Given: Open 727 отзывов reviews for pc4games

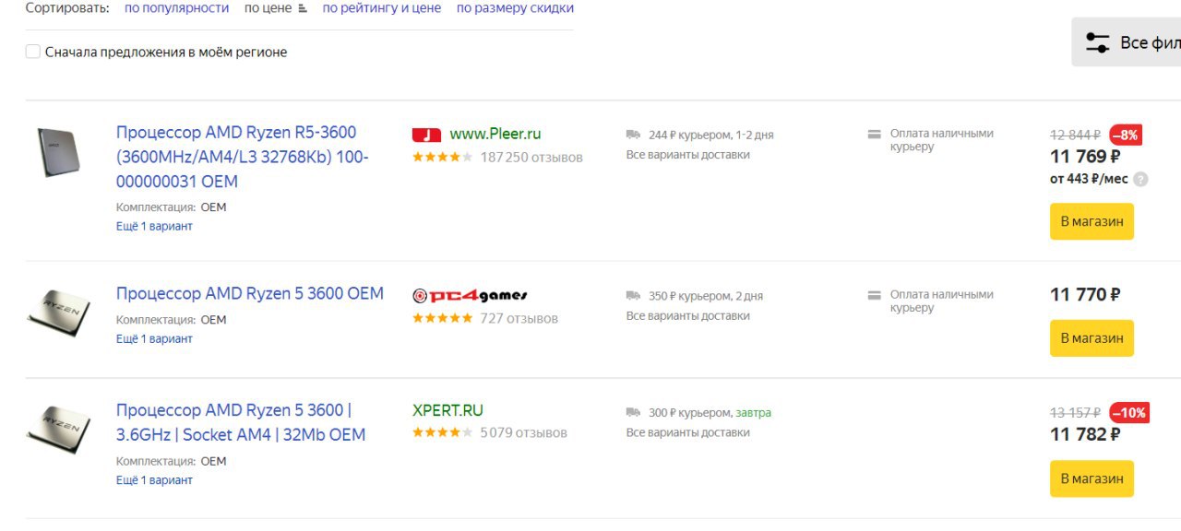Looking at the screenshot, I should point(519,318).
